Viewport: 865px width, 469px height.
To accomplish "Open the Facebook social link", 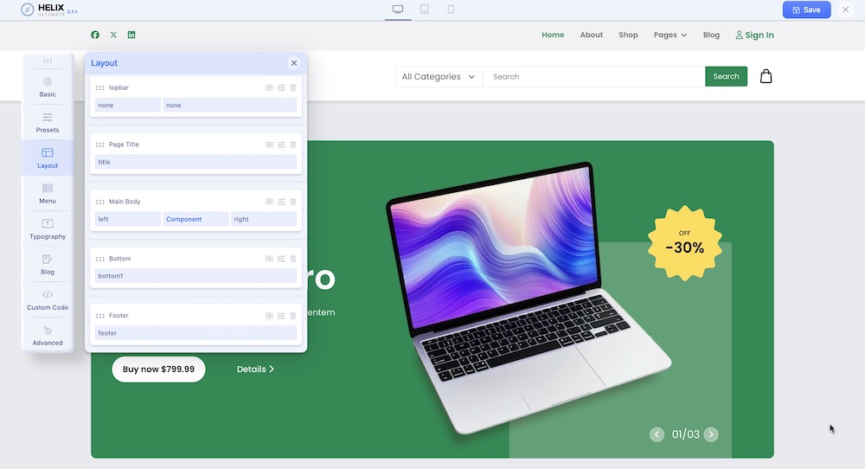I will [95, 35].
